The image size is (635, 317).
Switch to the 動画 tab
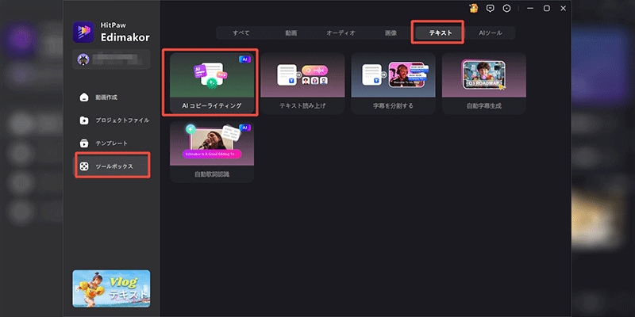291,33
